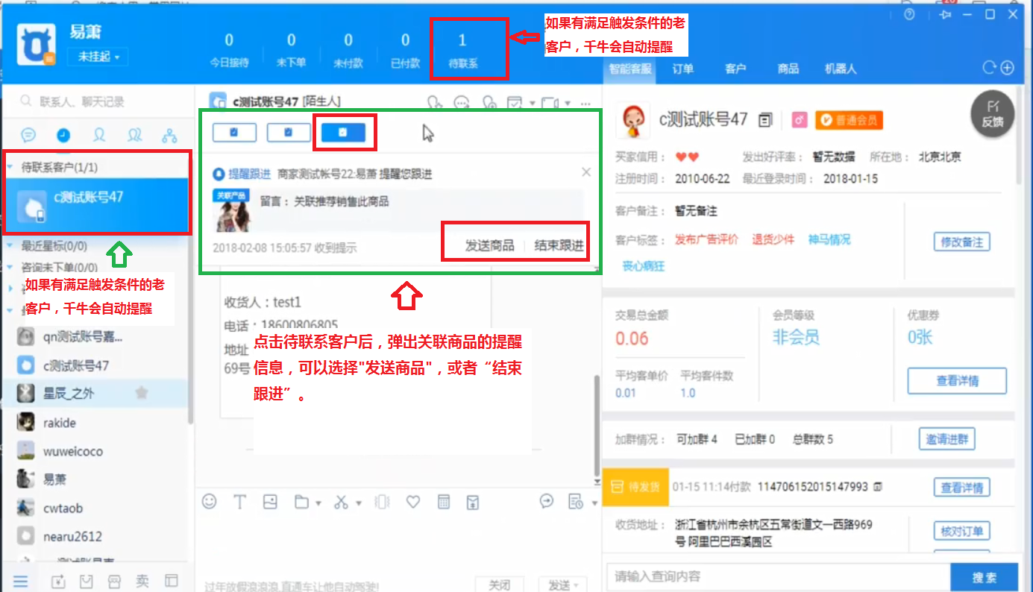The image size is (1033, 592).
Task: Click the heart favorite icon
Action: click(x=412, y=502)
